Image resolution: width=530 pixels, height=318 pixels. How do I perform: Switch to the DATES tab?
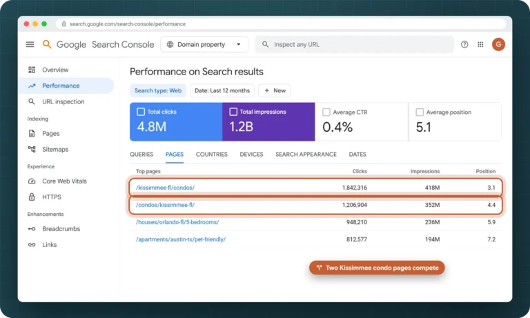(357, 155)
